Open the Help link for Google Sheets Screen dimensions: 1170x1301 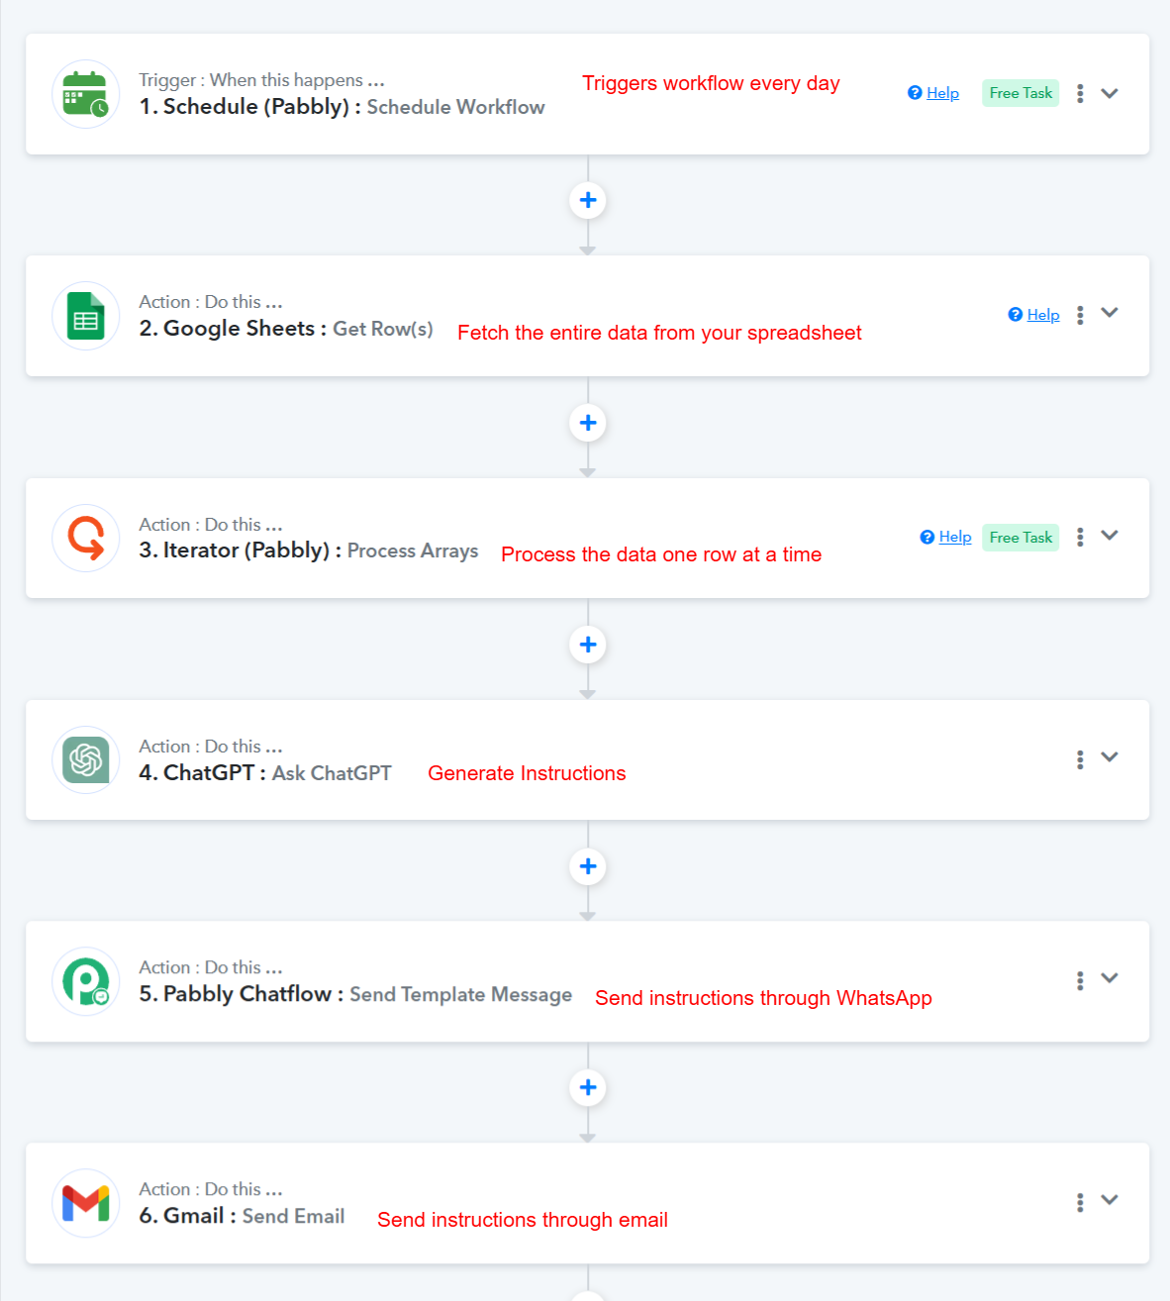1042,315
